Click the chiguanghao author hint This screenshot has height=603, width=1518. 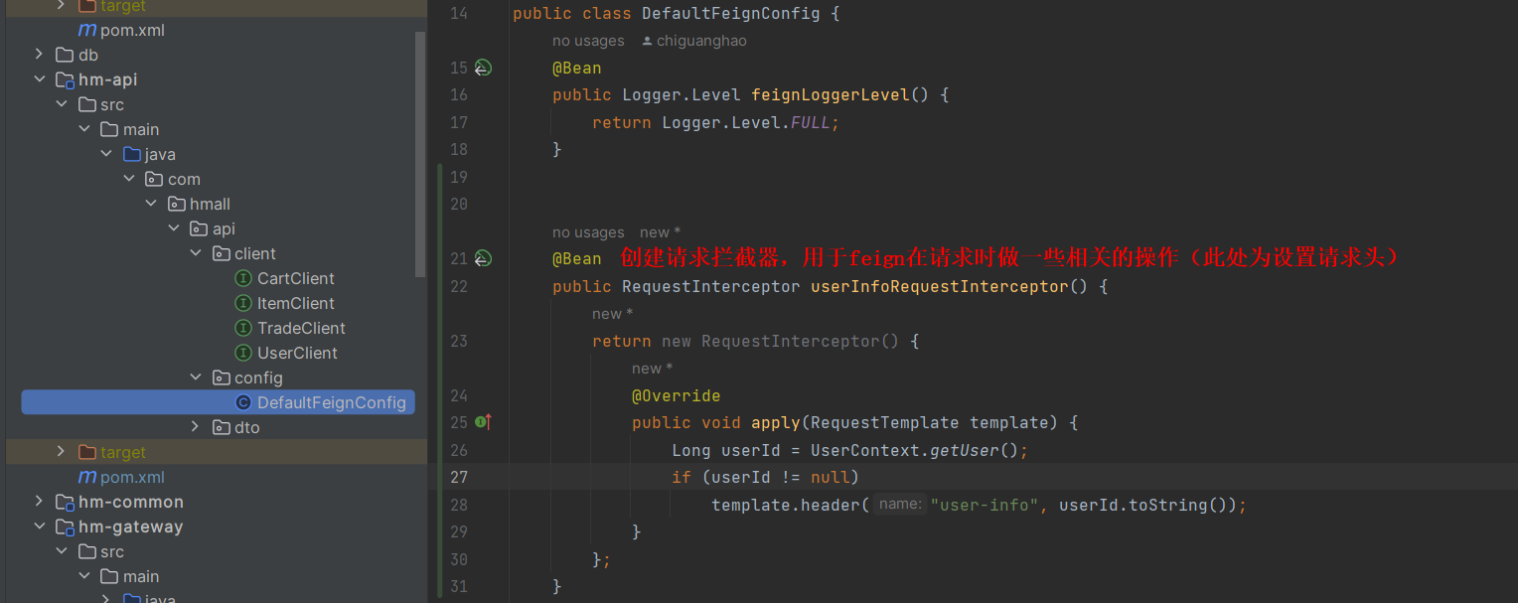[x=700, y=41]
